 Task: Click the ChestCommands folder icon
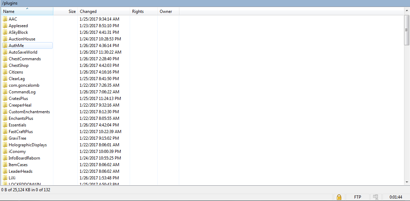5,59
